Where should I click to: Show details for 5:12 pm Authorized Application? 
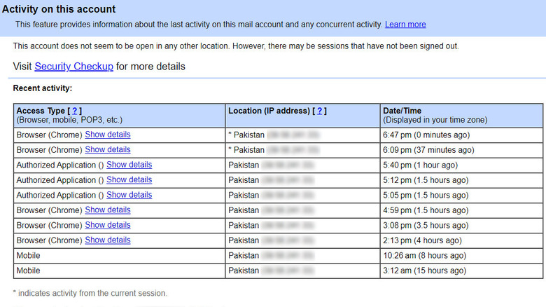[129, 179]
